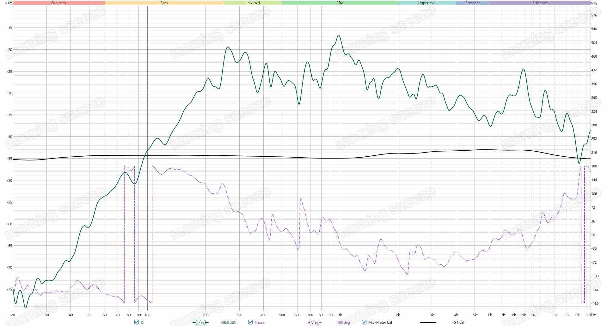Click the green 1/12 smoothing icon for R

[200, 323]
